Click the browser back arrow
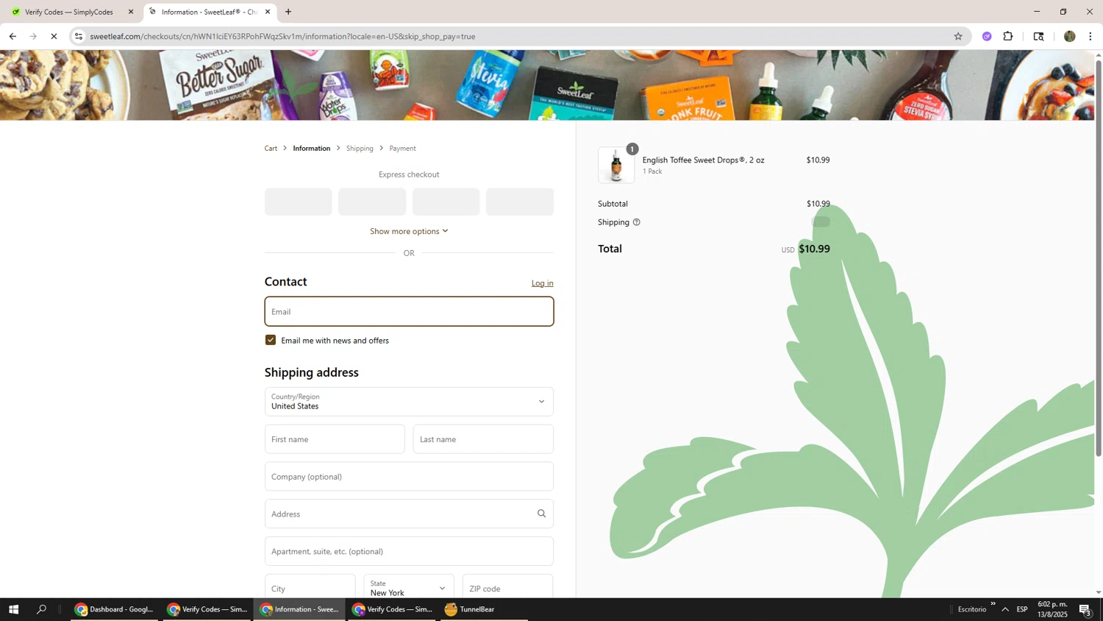1103x621 pixels. 13,36
